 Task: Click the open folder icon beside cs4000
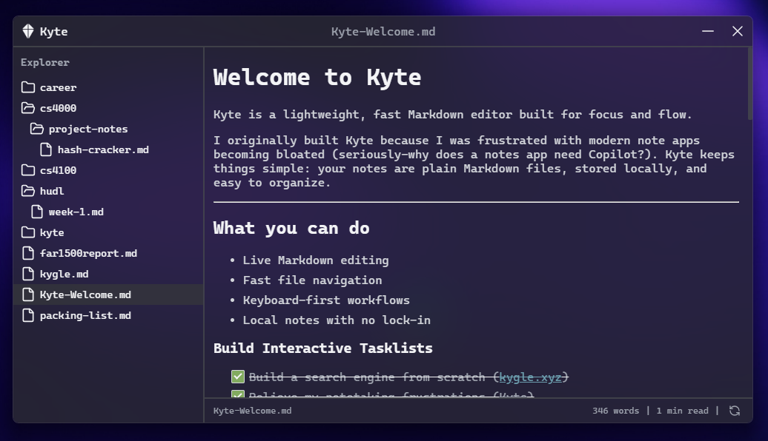click(x=28, y=108)
